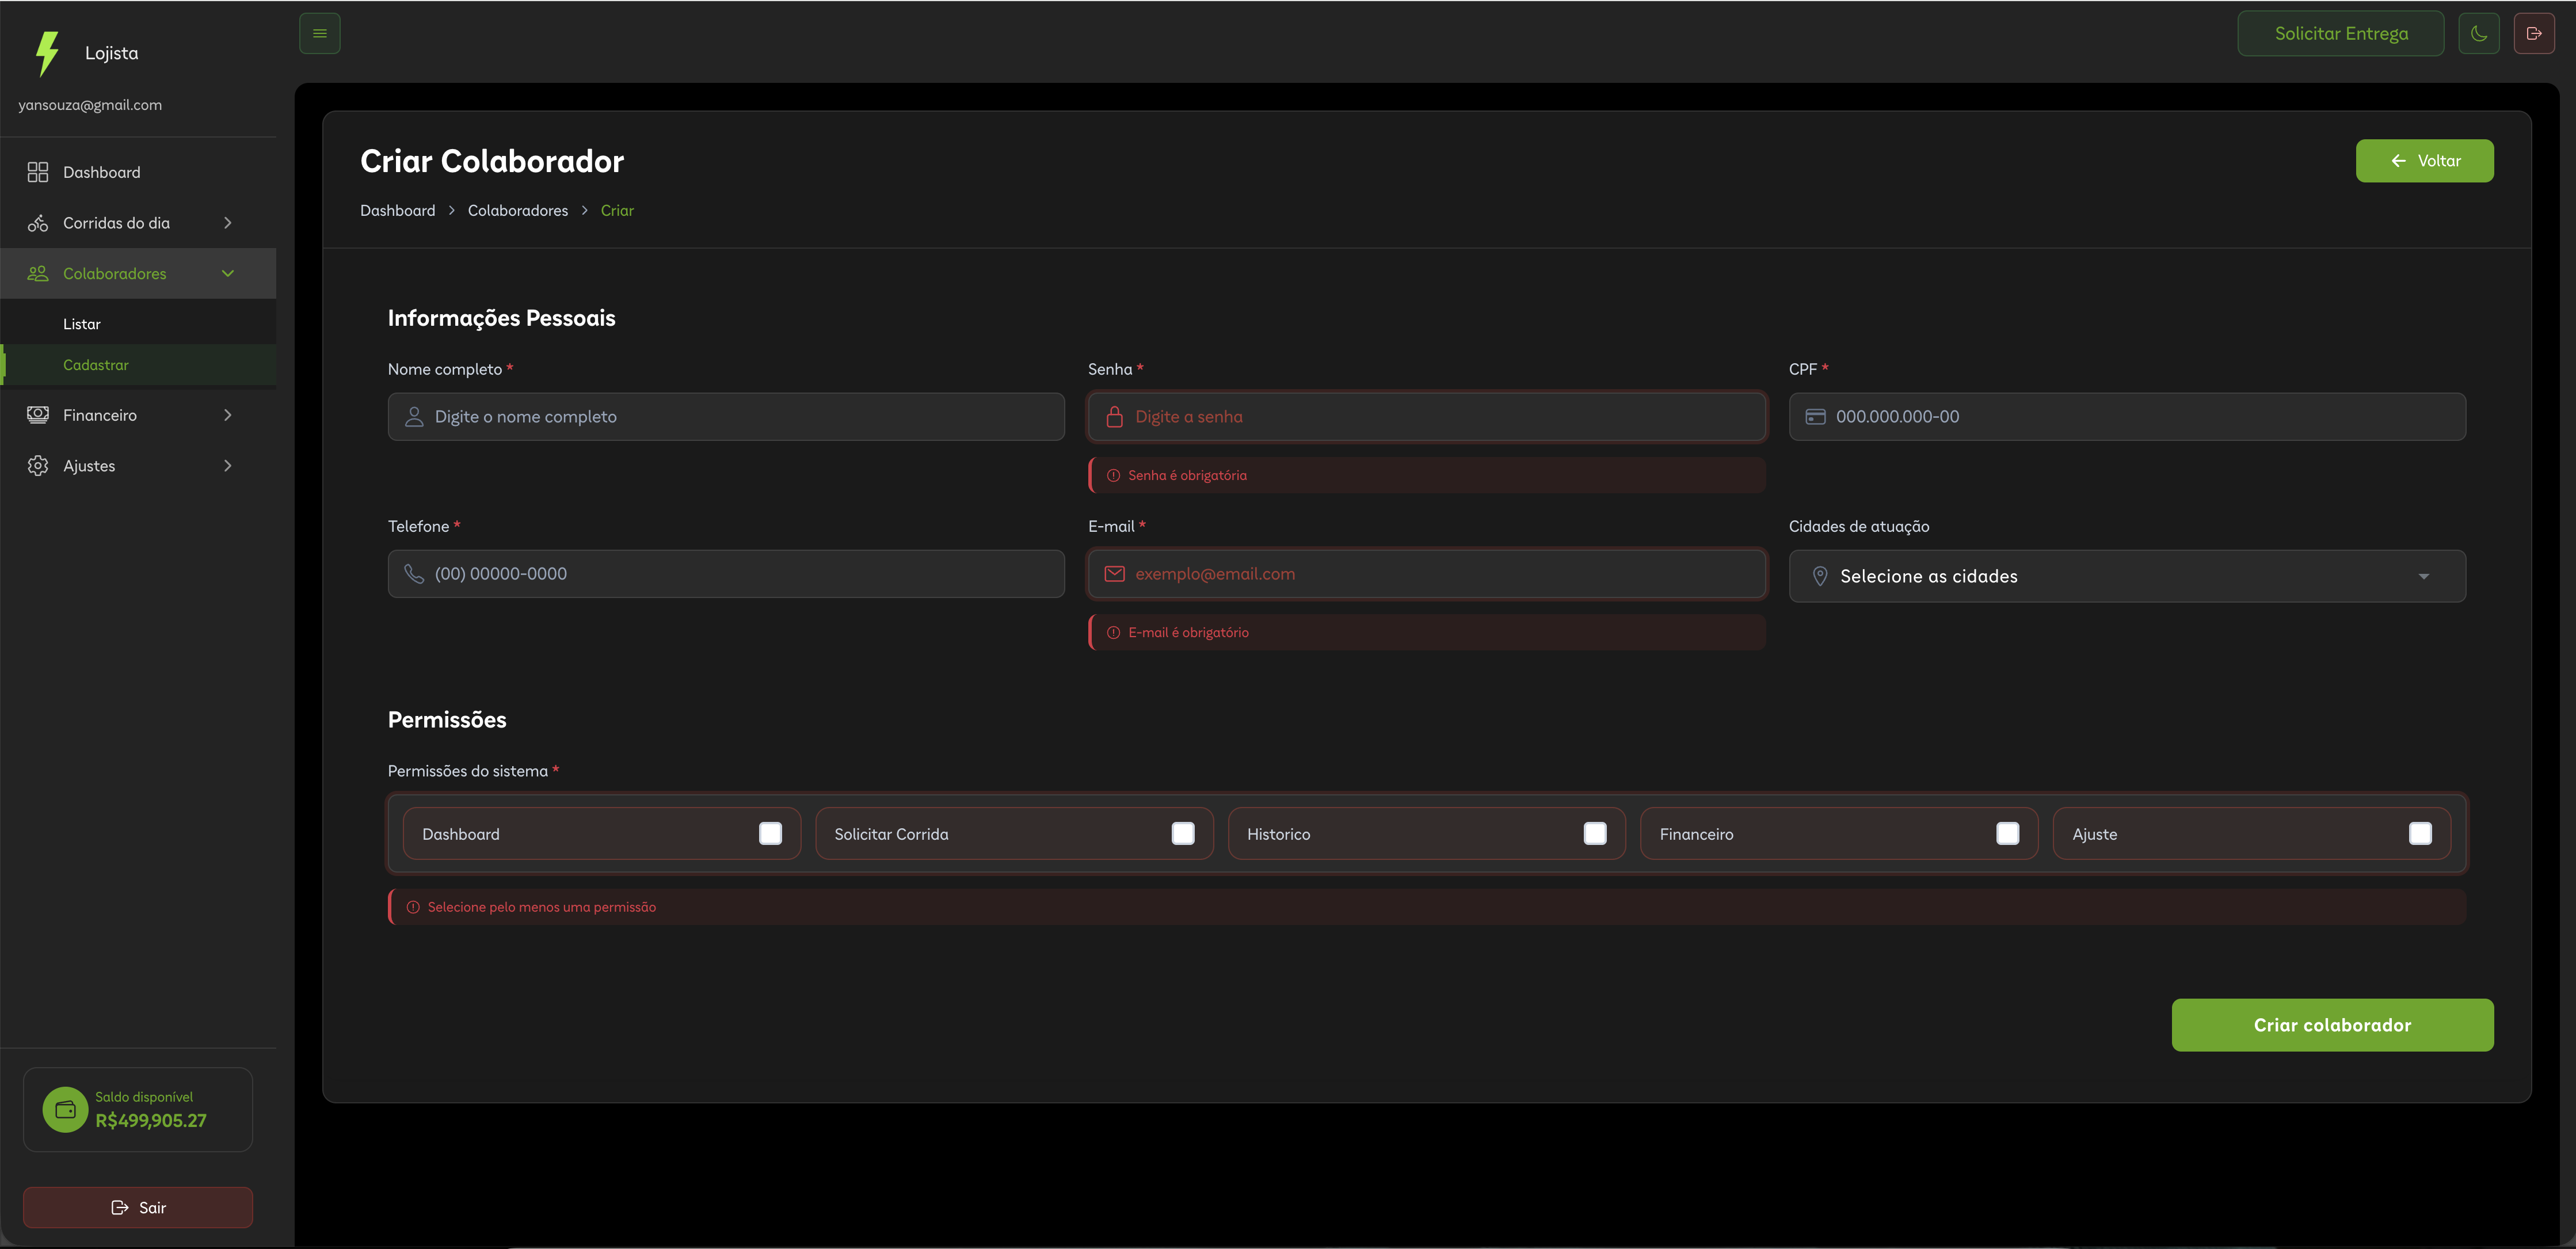The image size is (2576, 1249).
Task: Click the Financeiro money icon
Action: [x=38, y=415]
